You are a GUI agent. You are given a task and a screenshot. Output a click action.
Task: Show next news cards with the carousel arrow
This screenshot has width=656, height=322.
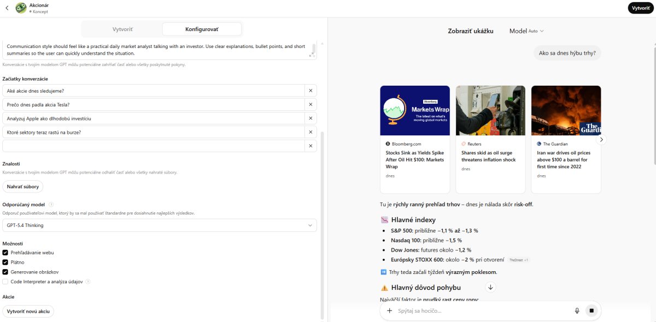(x=601, y=140)
